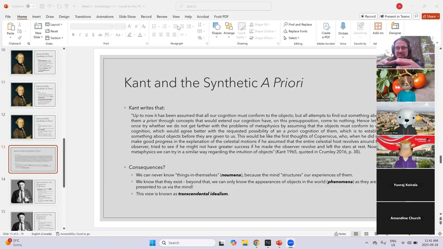Click the Paste icon
The height and width of the screenshot is (249, 443).
(11, 27)
